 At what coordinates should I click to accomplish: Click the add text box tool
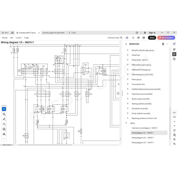4,129
